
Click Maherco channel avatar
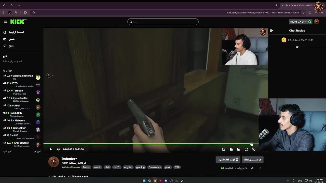(38, 122)
